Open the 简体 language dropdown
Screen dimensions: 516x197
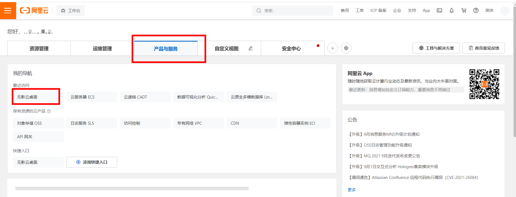click(x=489, y=11)
